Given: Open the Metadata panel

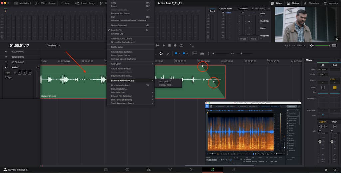Looking at the screenshot, I should click(x=311, y=3).
